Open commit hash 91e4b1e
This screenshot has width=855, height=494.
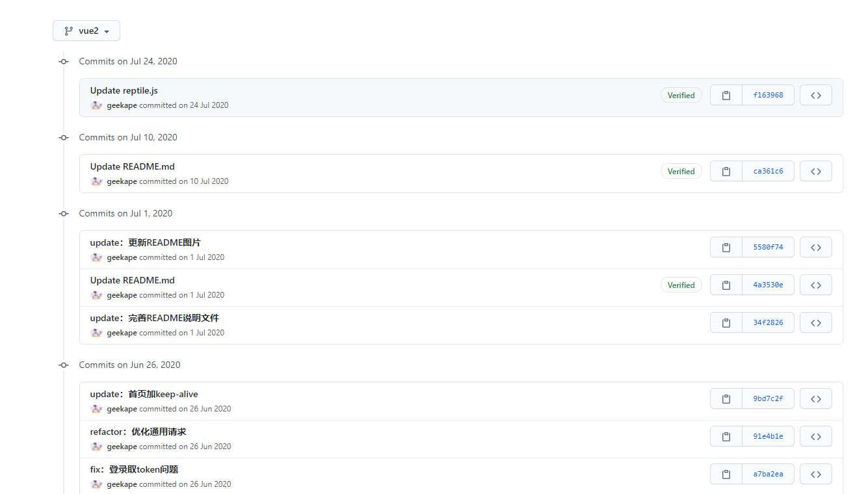[x=768, y=436]
